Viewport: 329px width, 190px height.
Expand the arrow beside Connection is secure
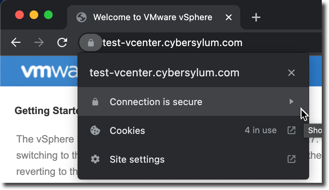click(x=291, y=102)
